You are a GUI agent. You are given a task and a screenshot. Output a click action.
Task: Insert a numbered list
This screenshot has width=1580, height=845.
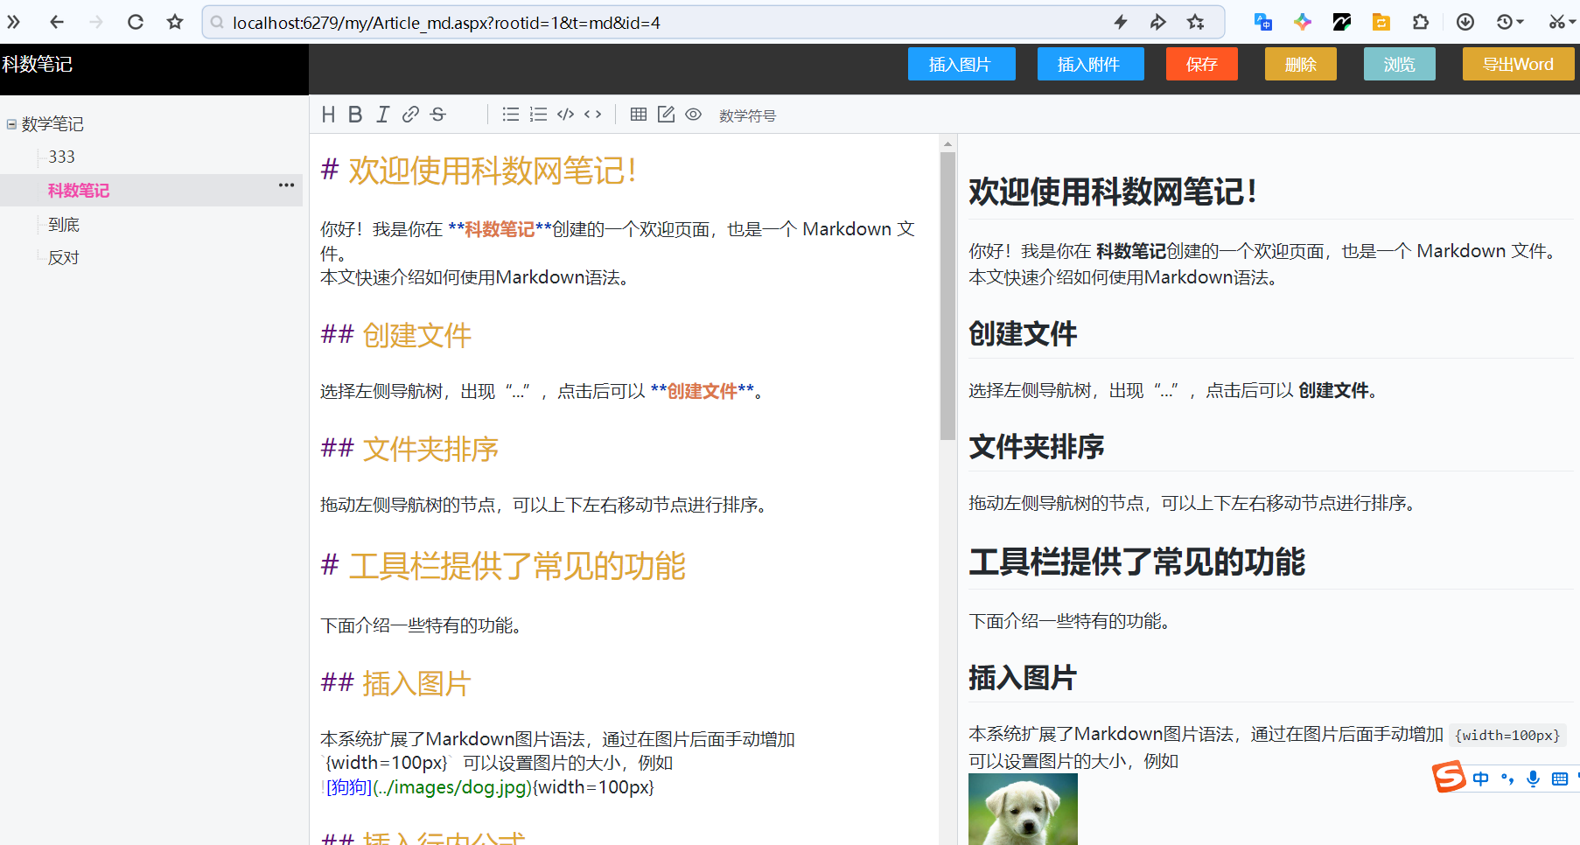[x=538, y=115]
